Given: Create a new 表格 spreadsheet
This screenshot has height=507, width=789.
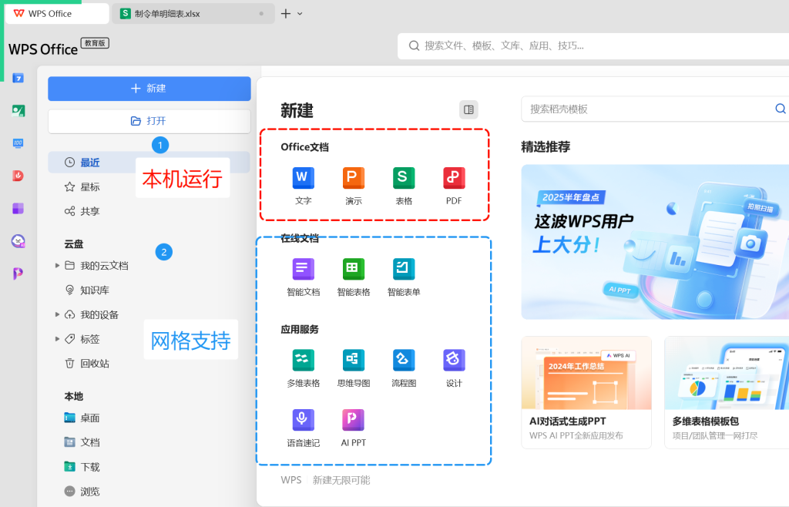Looking at the screenshot, I should pyautogui.click(x=404, y=185).
